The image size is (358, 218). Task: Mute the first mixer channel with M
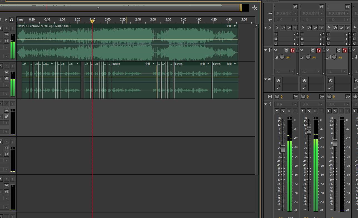[277, 111]
